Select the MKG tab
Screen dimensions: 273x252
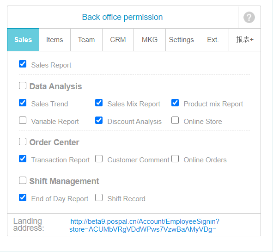[x=150, y=40]
